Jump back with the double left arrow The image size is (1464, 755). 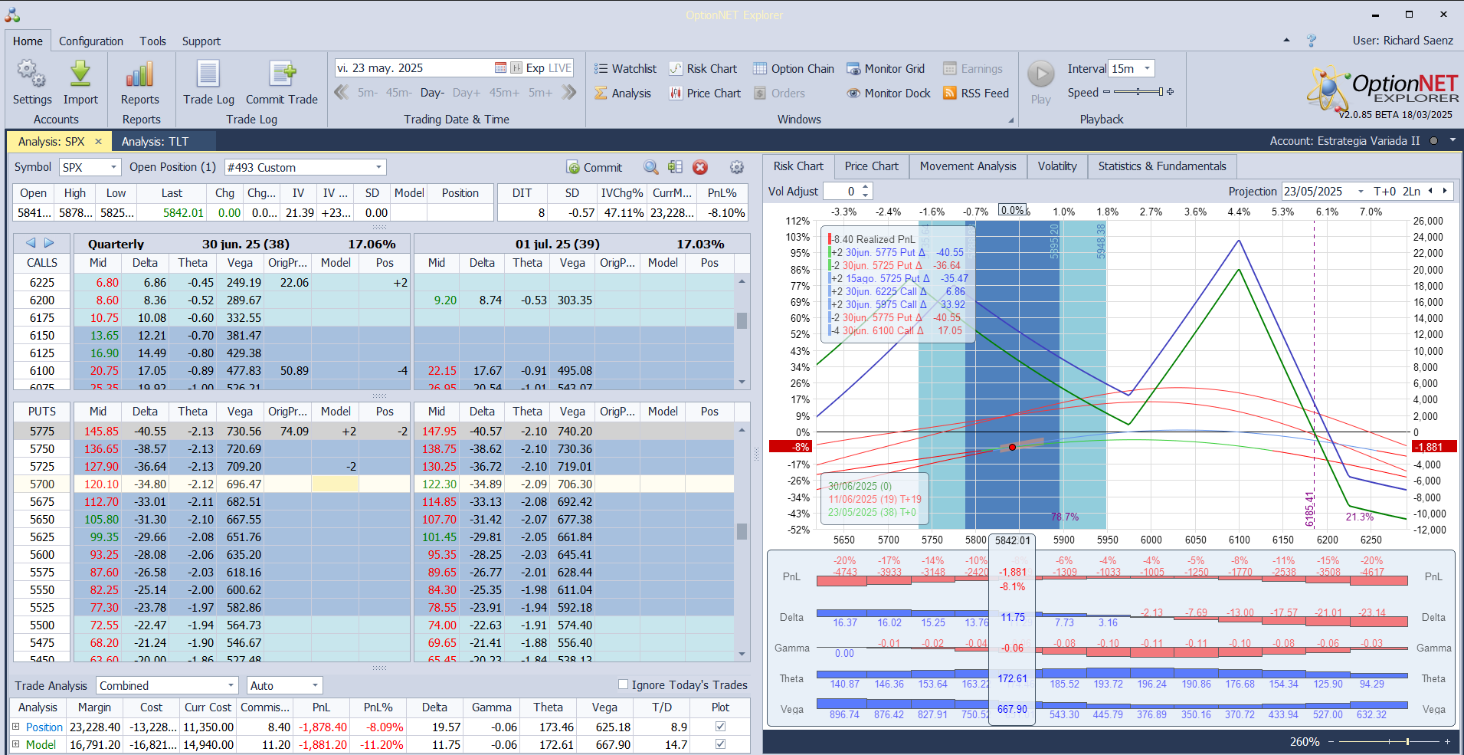342,93
